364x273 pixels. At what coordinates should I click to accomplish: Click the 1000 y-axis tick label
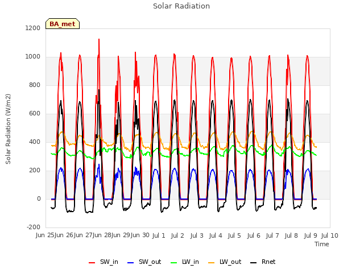(x=33, y=57)
